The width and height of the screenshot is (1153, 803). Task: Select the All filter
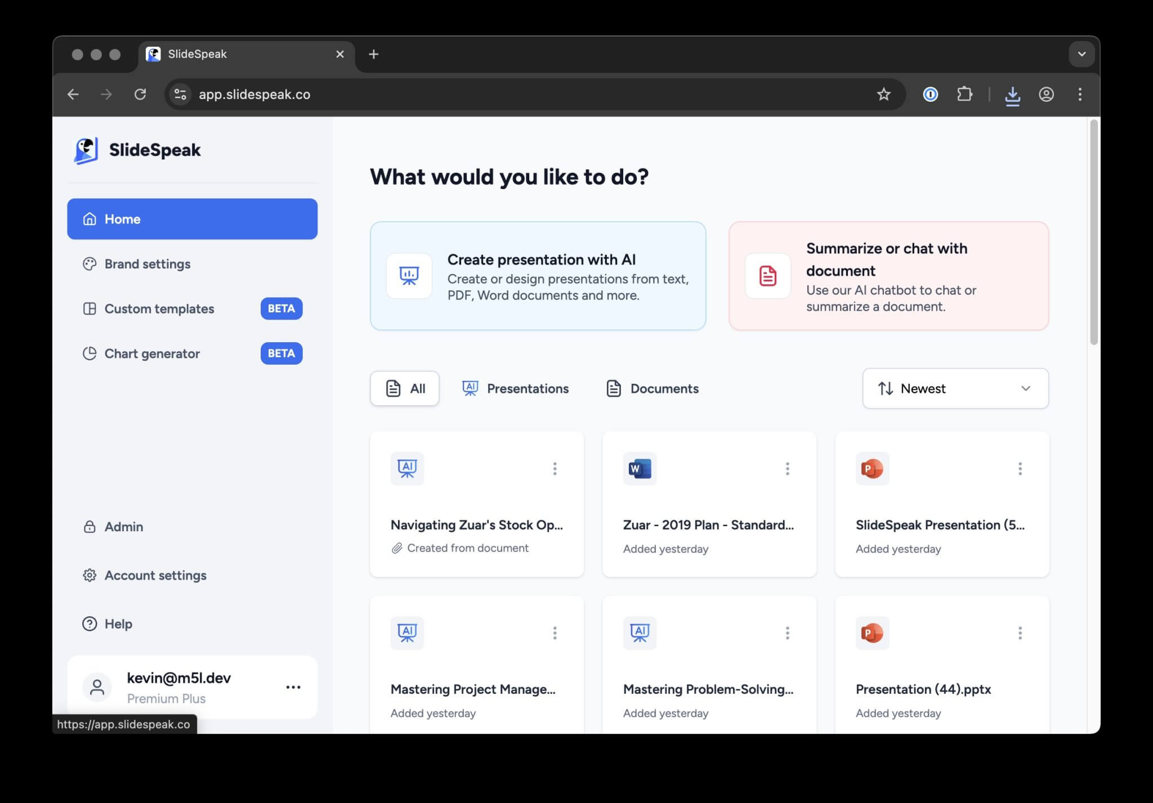(x=405, y=388)
